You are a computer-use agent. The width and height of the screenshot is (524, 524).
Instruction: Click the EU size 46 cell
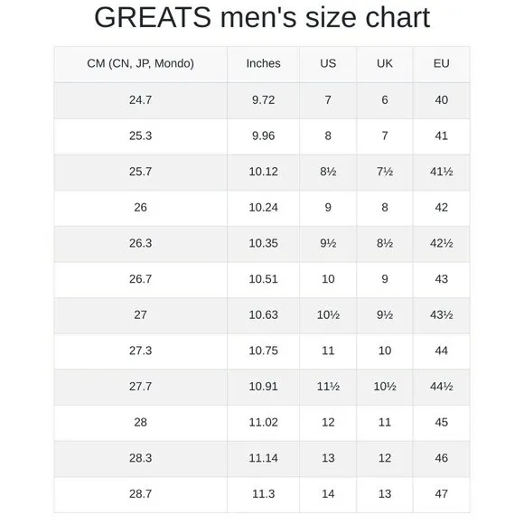(x=442, y=458)
